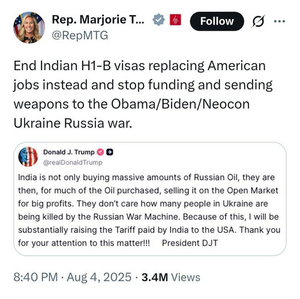Click the Aug 4, 2025 date
The image size is (300, 299).
(x=99, y=277)
